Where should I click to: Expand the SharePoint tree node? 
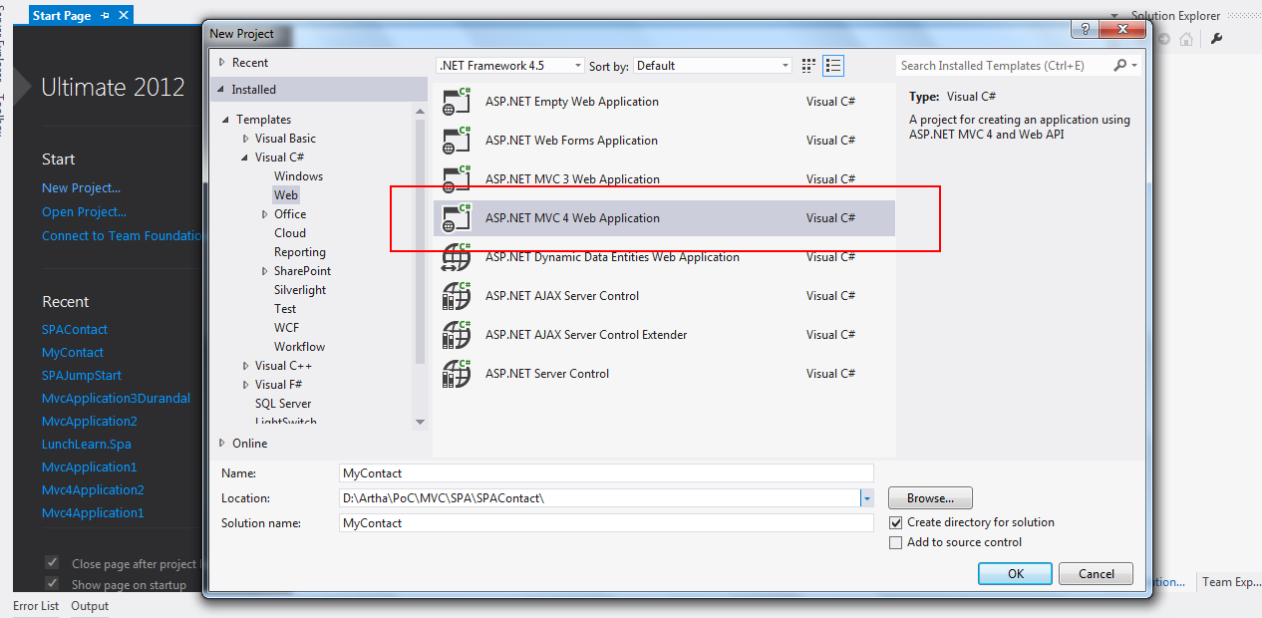click(265, 271)
